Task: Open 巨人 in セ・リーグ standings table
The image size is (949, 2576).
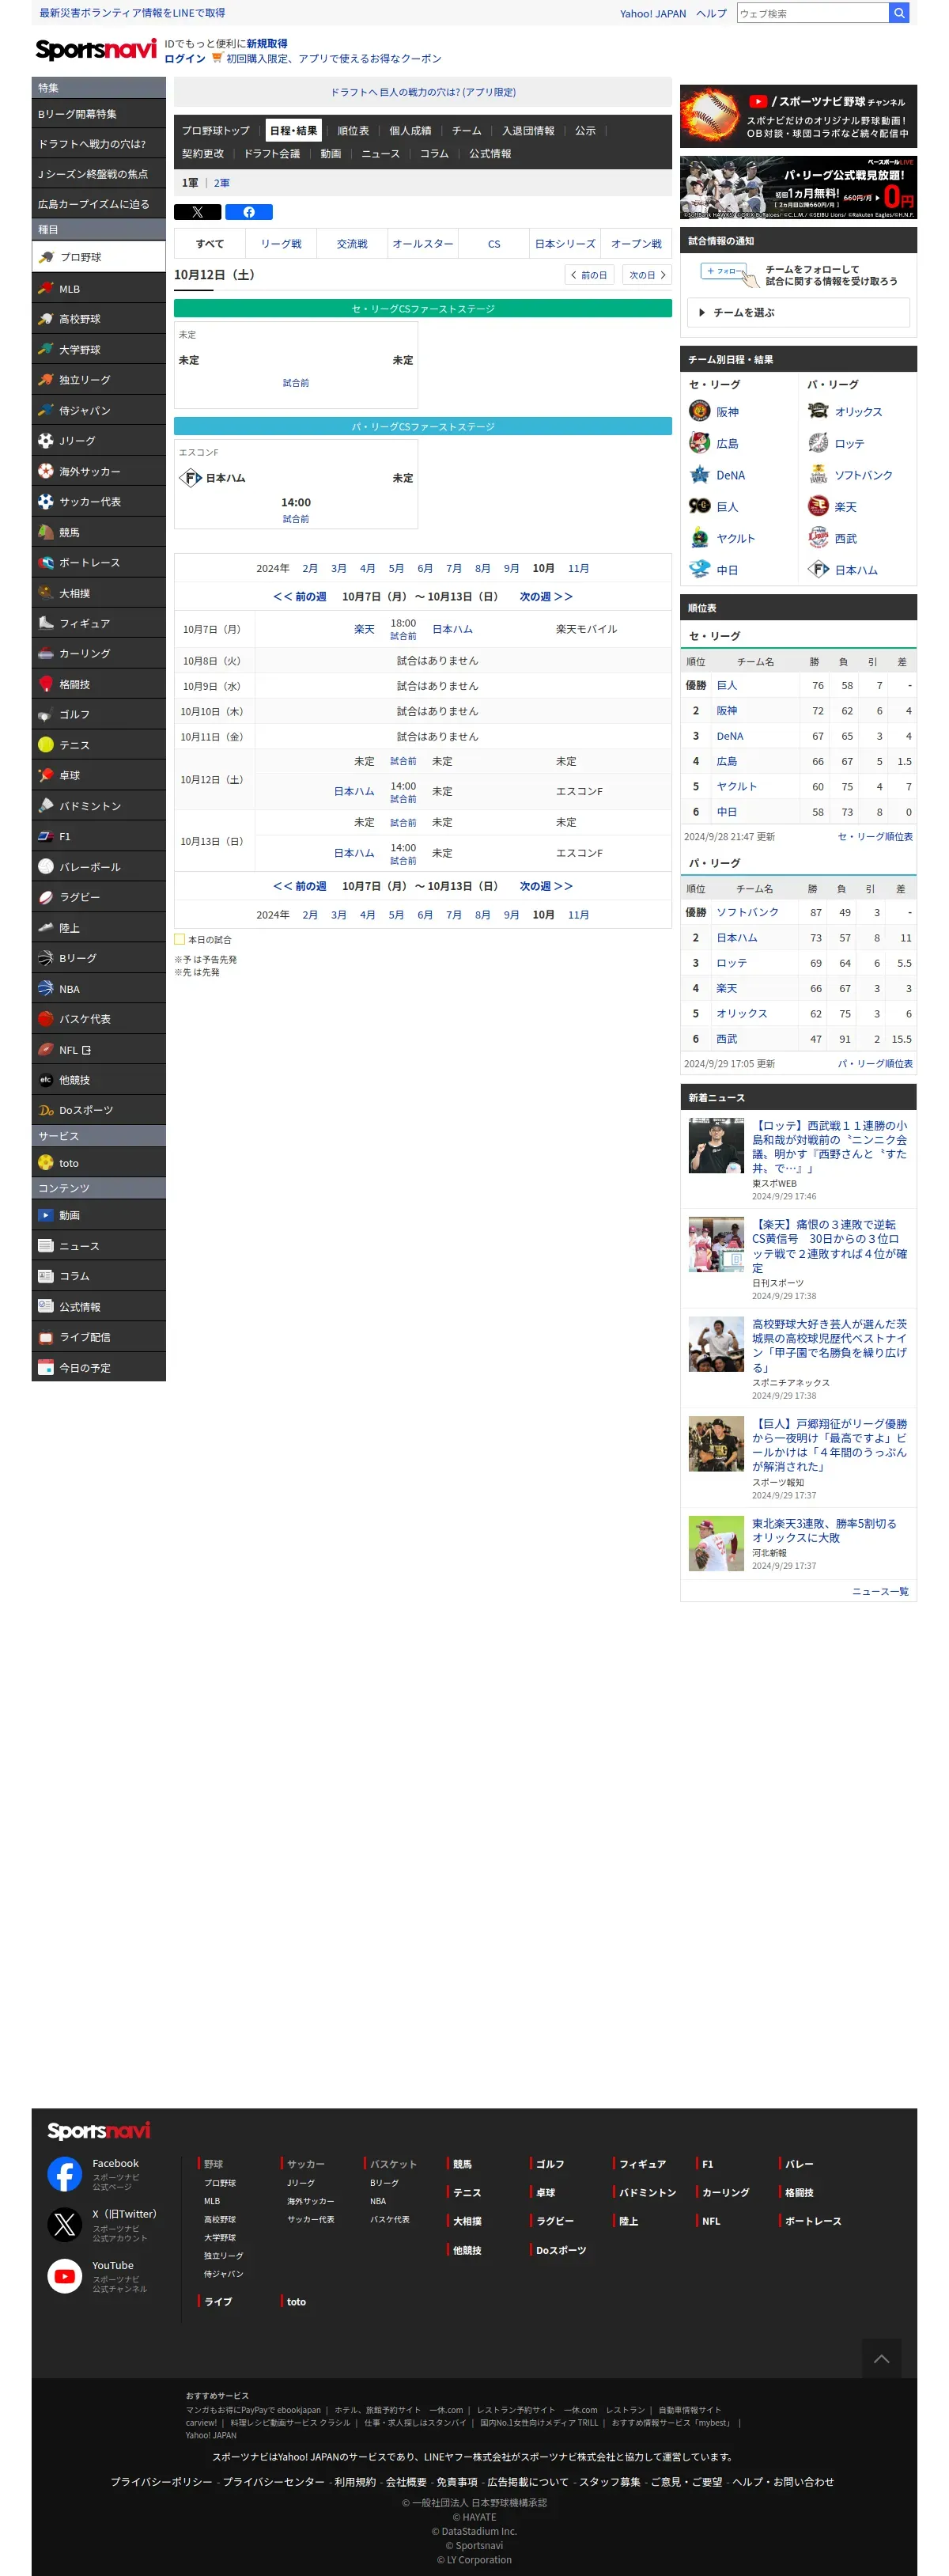Action: [x=727, y=685]
